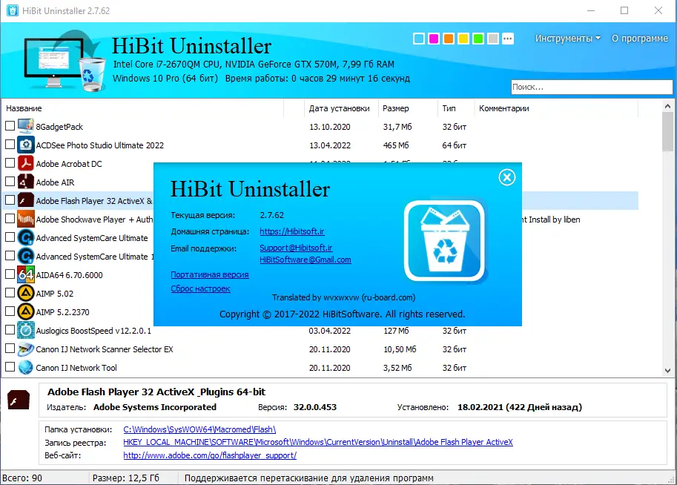Viewport: 677px width, 485px height.
Task: Sort by Дата установки column header
Action: tap(341, 108)
